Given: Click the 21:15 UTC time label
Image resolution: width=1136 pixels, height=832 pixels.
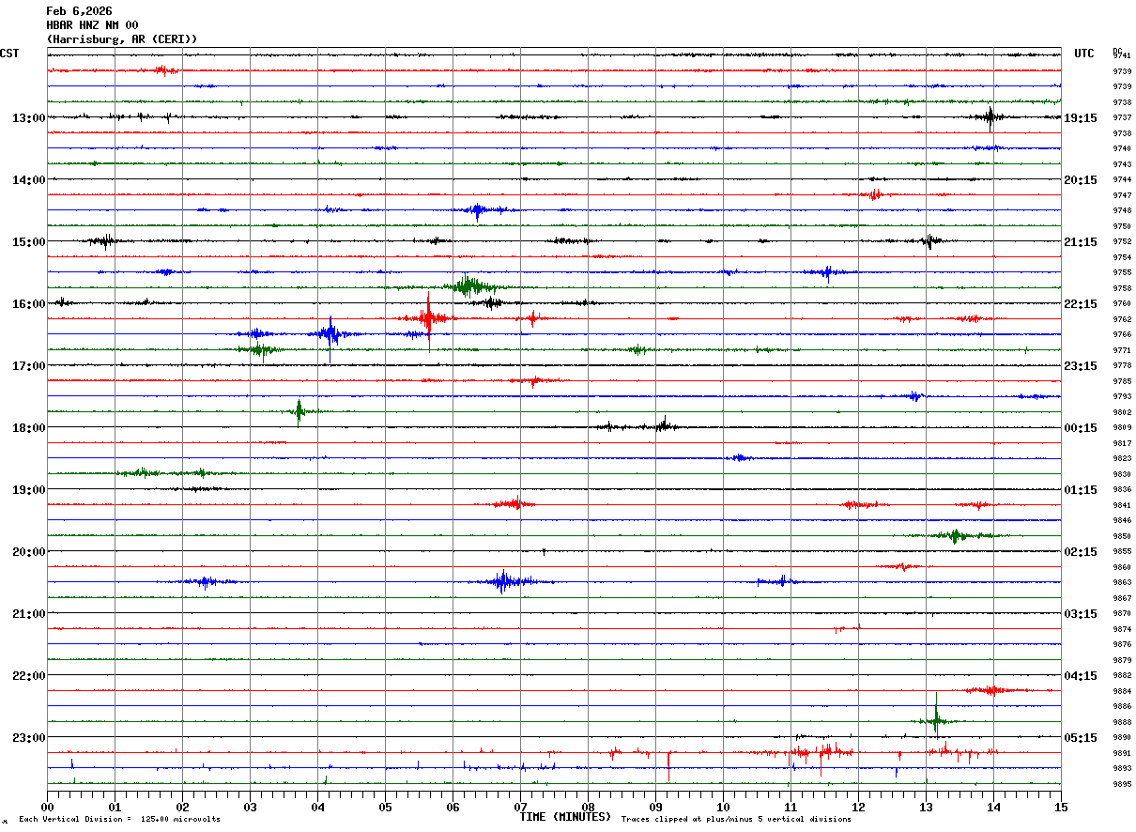Looking at the screenshot, I should click(1081, 242).
